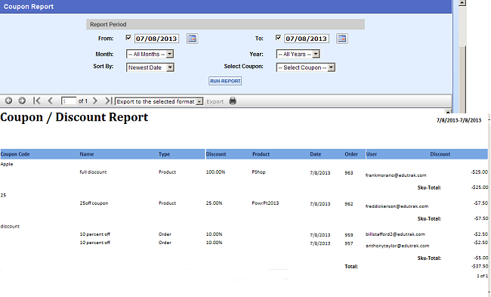This screenshot has height=297, width=491.
Task: Click the From date input field
Action: (156, 39)
